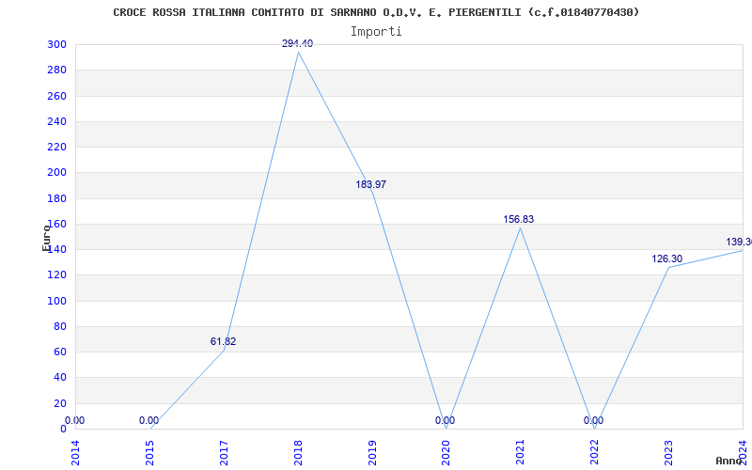
Task: Click the 2019 x-axis year label
Action: 372,452
